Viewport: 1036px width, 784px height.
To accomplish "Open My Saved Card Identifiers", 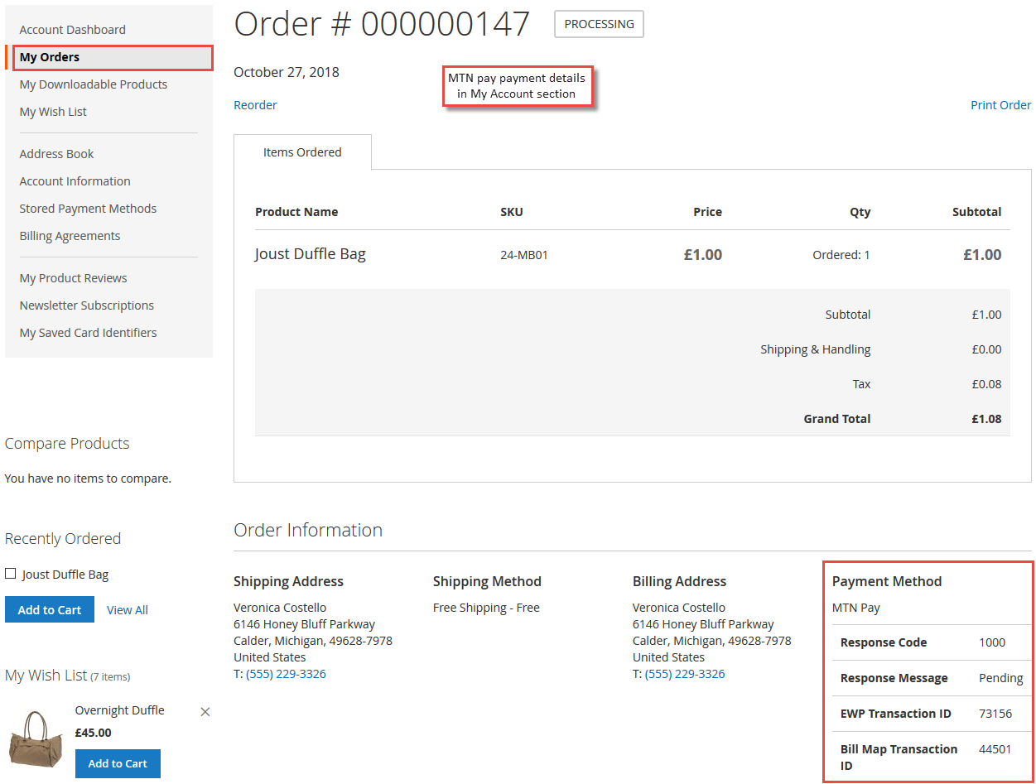I will pos(88,332).
